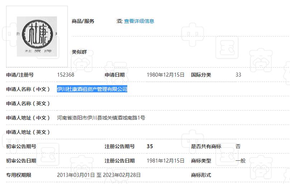The width and height of the screenshot is (290, 184).
Task: Click the application date 1980年12月15日
Action: click(x=166, y=75)
